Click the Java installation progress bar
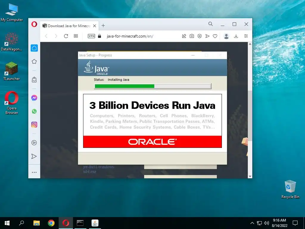Screen dimensions: 305x229 [153, 86]
